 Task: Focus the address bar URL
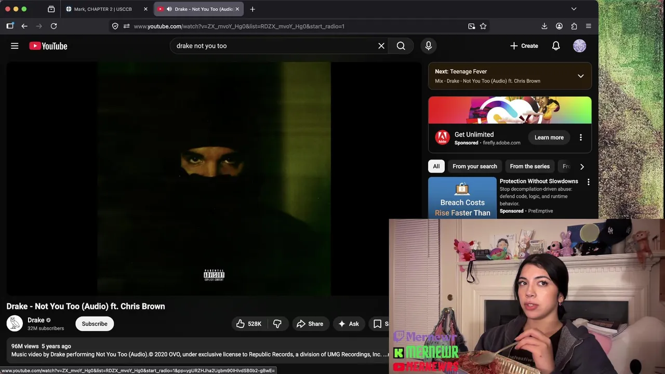coord(239,26)
